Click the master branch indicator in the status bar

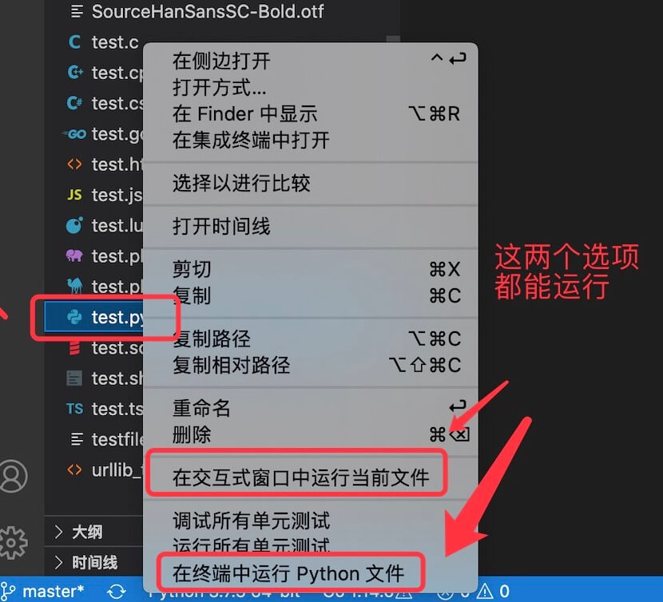point(42,591)
